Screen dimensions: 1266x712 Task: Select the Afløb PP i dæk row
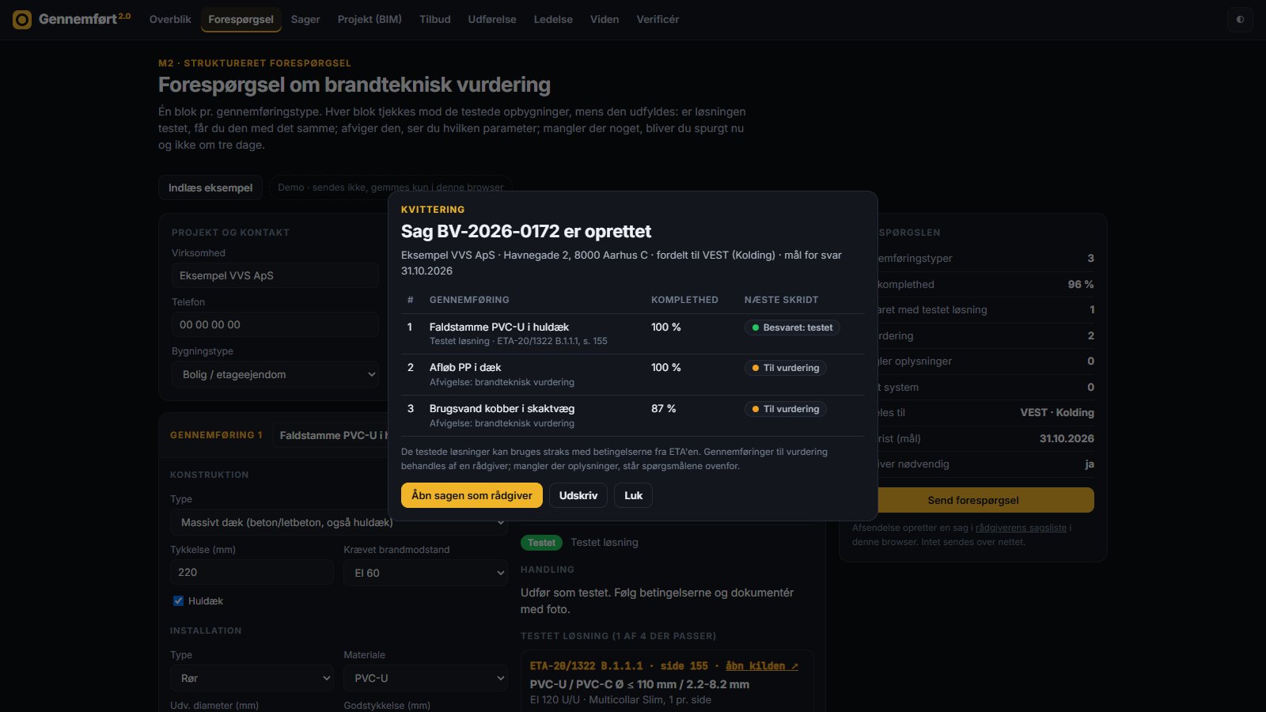633,374
